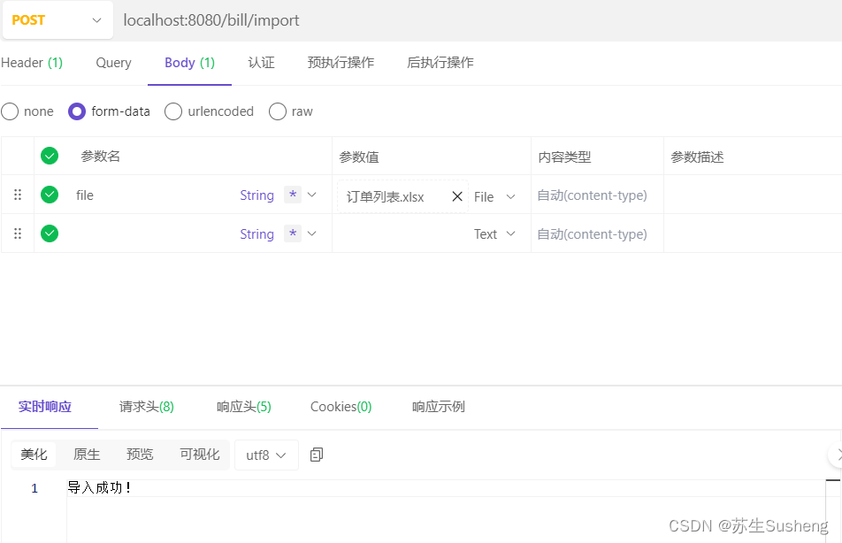This screenshot has width=842, height=543.
Task: Open the Cookies(0) tab
Action: (x=341, y=407)
